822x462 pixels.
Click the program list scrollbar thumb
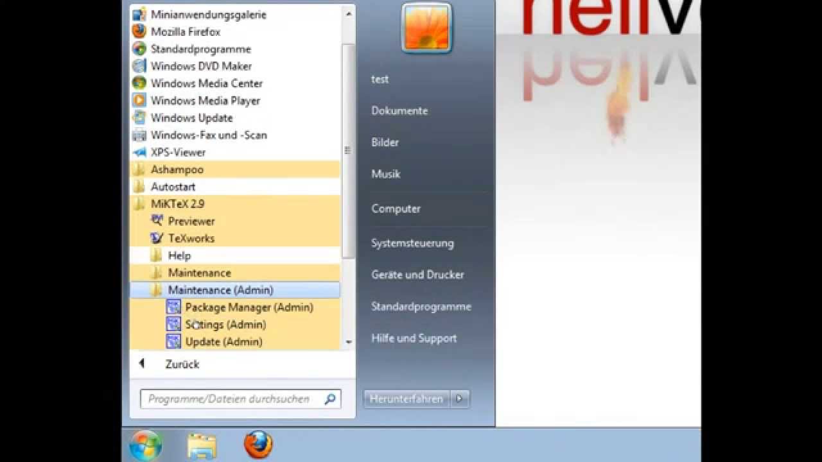pos(349,151)
